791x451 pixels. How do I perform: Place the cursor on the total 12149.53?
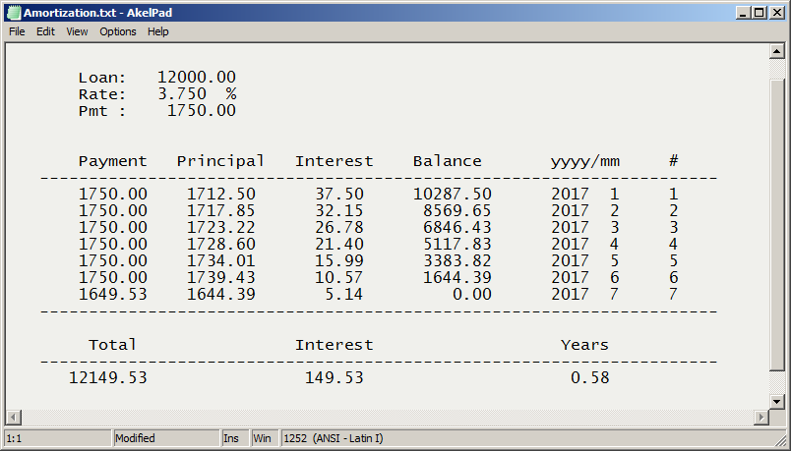click(108, 378)
